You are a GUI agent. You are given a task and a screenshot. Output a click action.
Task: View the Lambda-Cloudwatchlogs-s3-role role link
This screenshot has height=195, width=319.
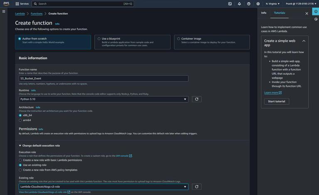coord(43,192)
